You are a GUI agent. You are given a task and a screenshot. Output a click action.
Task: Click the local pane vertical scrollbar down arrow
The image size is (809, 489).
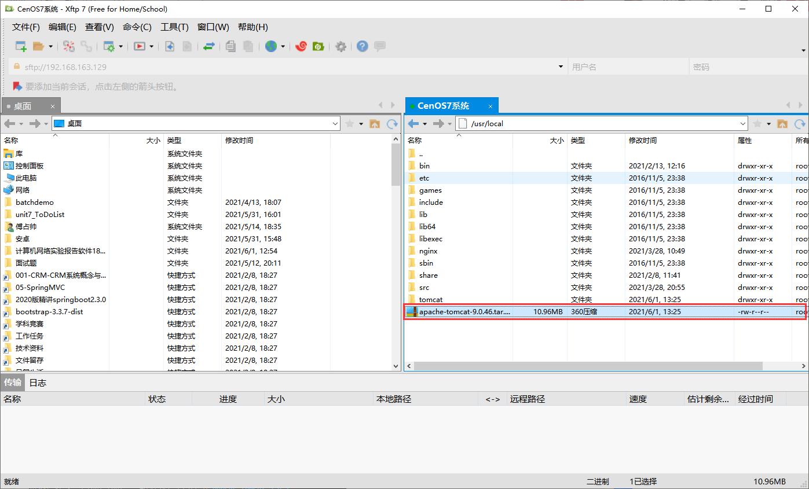click(x=397, y=366)
